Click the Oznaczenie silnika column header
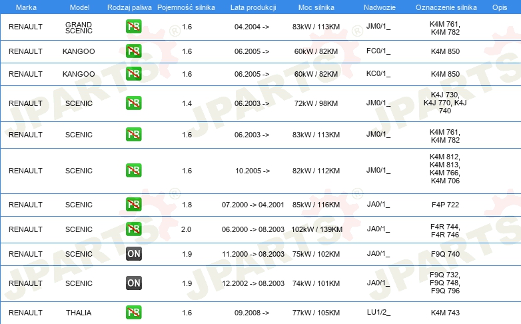The height and width of the screenshot is (324, 521). [x=446, y=7]
